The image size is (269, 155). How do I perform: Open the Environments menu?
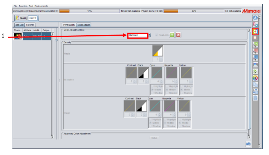tap(41, 6)
